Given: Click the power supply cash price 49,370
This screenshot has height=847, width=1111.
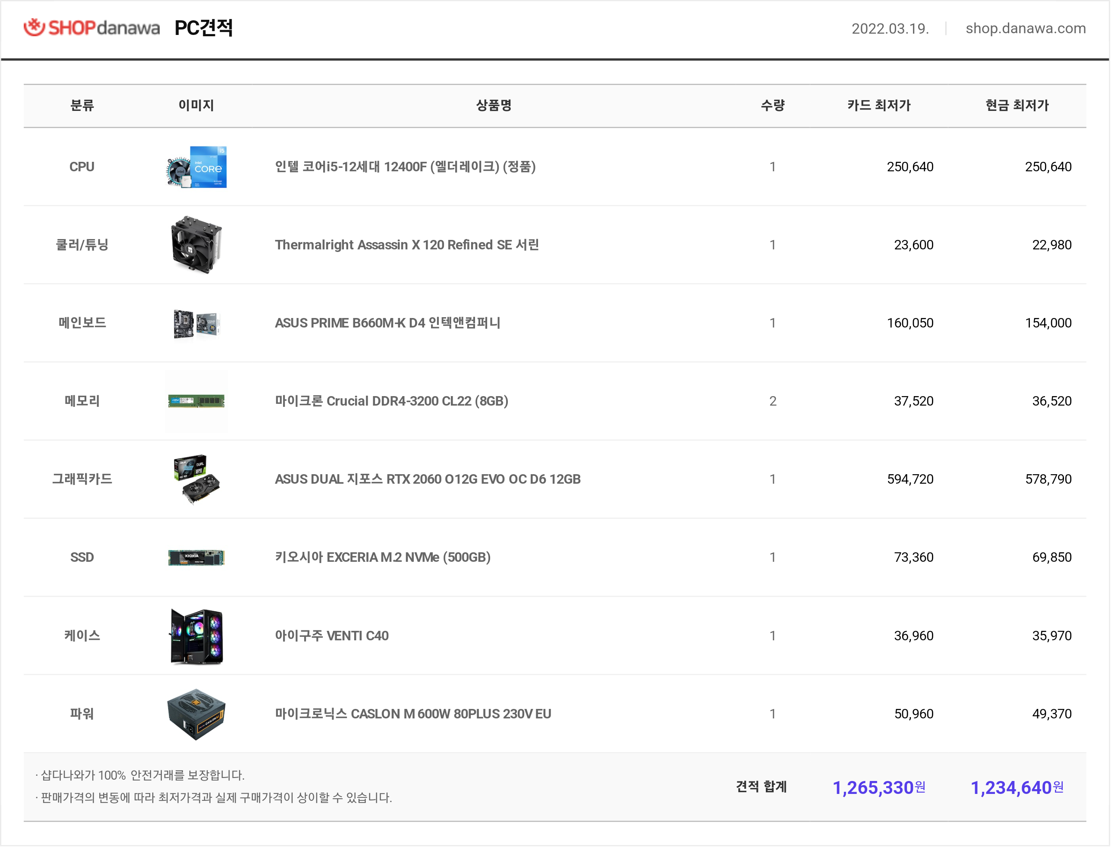Looking at the screenshot, I should pos(1052,715).
